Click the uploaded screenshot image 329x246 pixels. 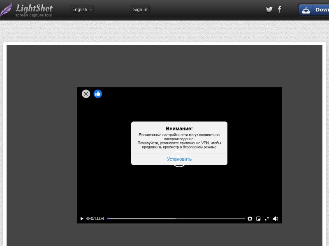pyautogui.click(x=164, y=146)
